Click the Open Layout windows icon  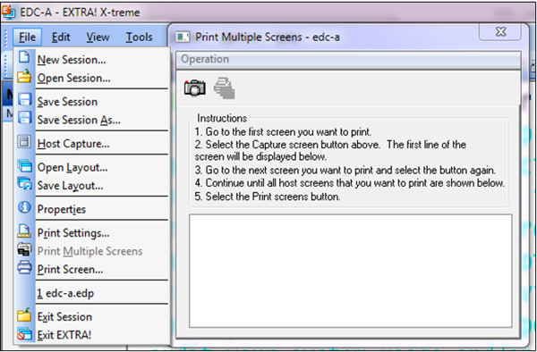[25, 166]
